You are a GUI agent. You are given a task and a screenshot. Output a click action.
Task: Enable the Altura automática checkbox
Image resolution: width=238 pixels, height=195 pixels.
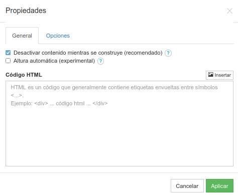click(8, 61)
